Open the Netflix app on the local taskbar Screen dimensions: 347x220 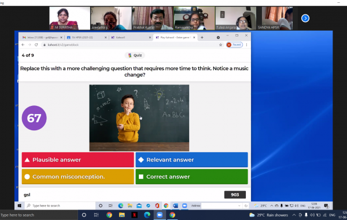point(134,215)
